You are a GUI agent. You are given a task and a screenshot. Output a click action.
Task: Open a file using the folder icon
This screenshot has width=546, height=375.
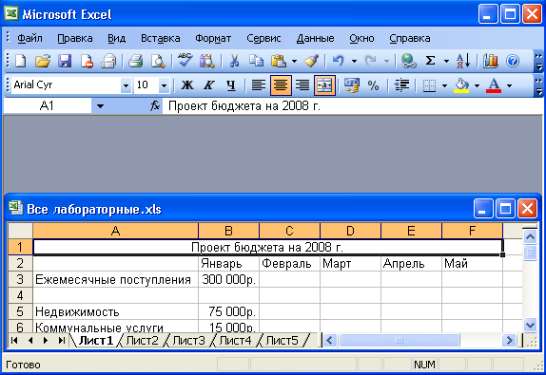(x=43, y=61)
